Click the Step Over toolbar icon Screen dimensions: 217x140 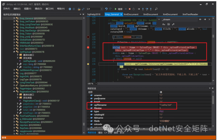[x=147, y=9]
